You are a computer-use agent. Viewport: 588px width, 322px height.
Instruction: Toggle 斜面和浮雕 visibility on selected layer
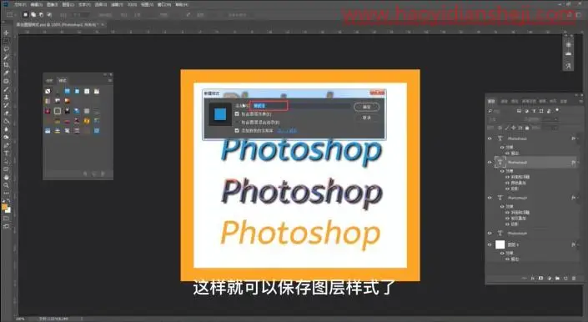pos(507,177)
